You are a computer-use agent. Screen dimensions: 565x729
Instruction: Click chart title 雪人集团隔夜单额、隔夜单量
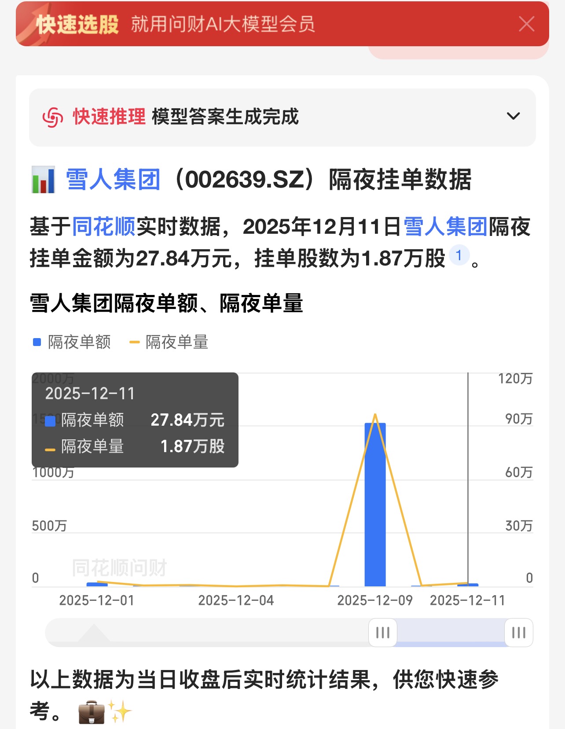pos(166,303)
